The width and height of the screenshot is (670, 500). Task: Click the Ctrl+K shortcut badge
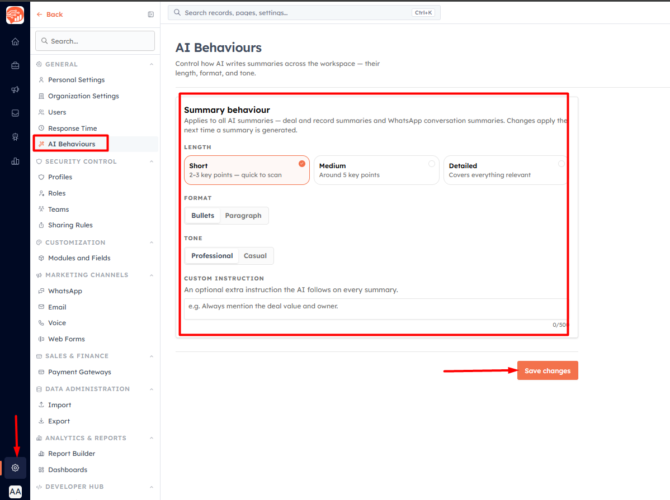[x=423, y=13]
